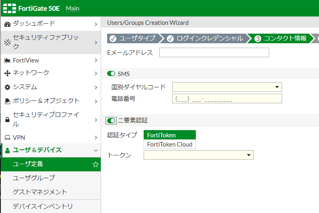Select ユーザ＆デバイス menu item
The height and width of the screenshot is (213, 319).
pyautogui.click(x=51, y=151)
